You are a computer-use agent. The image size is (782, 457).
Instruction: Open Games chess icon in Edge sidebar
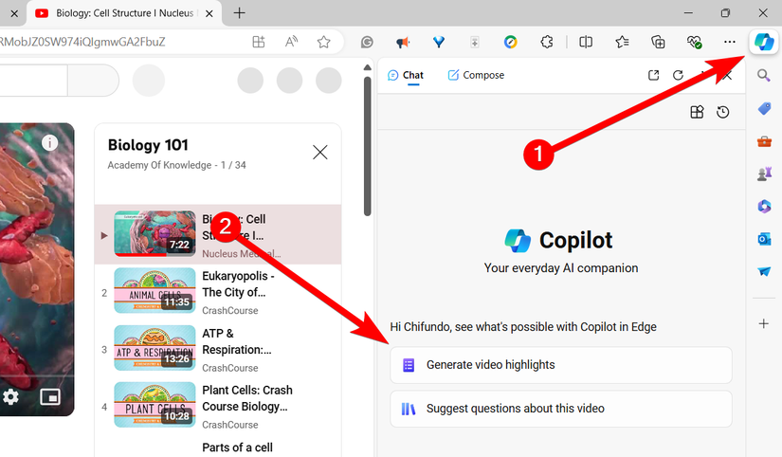(764, 174)
